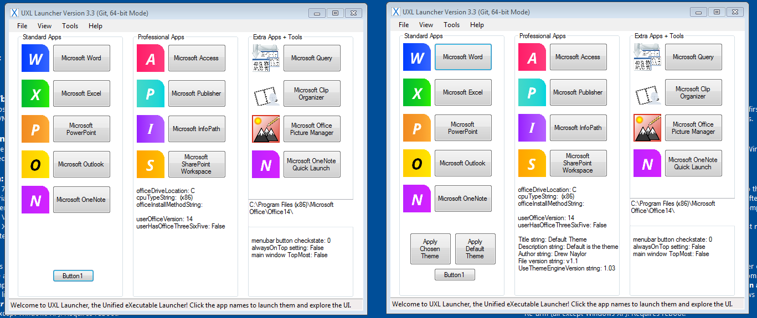Click the Microsoft Query icon in left window
The image size is (757, 318).
tap(266, 58)
